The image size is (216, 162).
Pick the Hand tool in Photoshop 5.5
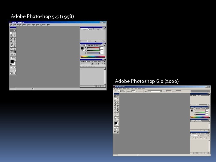coord(11,58)
